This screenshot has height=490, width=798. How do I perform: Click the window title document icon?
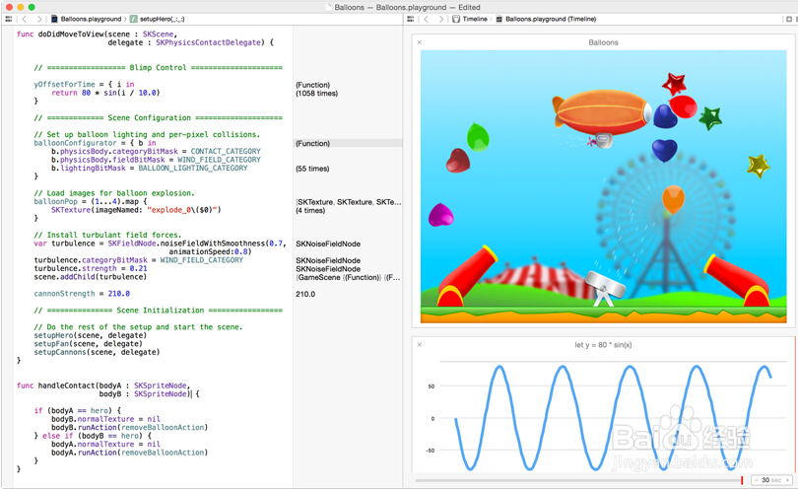tap(328, 7)
